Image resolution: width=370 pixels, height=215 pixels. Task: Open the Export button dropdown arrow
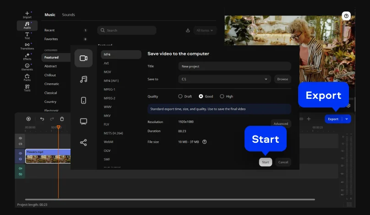(347, 119)
